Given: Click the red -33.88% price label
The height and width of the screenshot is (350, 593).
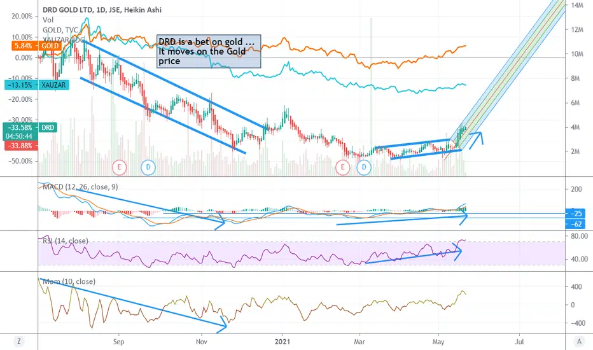Looking at the screenshot, I should [x=20, y=146].
